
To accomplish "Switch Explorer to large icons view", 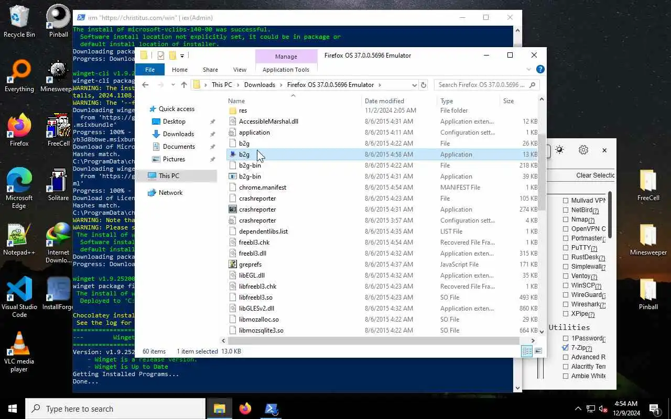I will pyautogui.click(x=538, y=351).
